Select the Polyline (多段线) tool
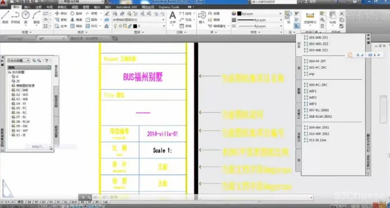The width and height of the screenshot is (390, 208). 15,16
